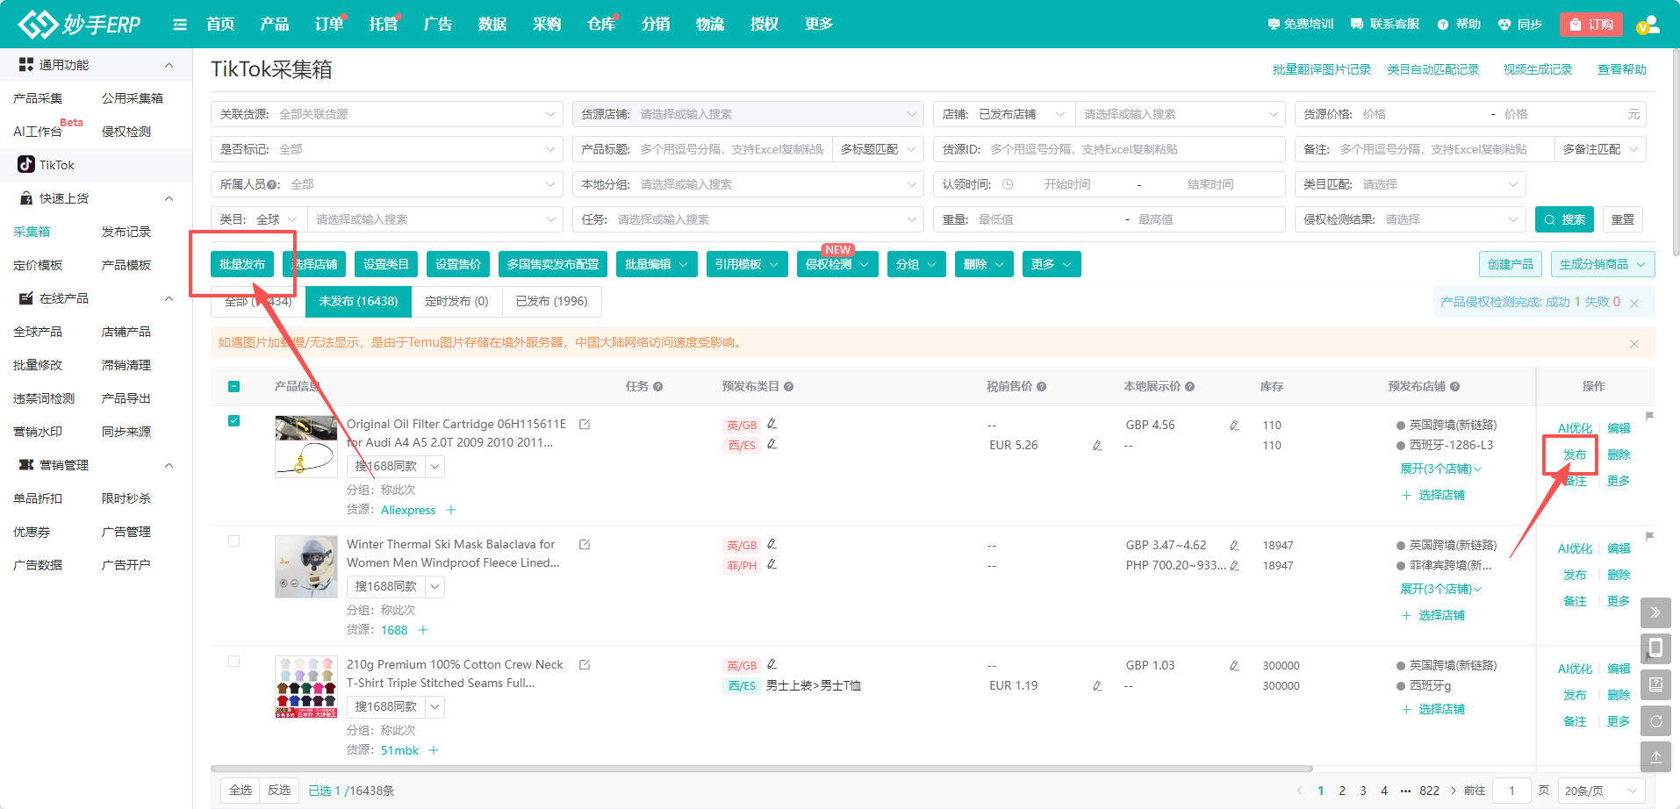1680x809 pixels.
Task: Toggle the select-all checkbox in table header
Action: click(233, 387)
